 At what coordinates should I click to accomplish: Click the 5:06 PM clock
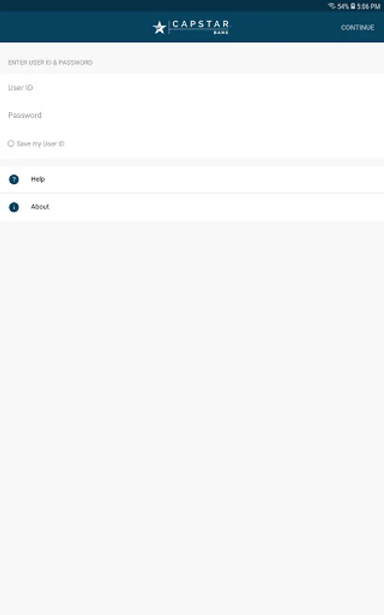pyautogui.click(x=368, y=6)
